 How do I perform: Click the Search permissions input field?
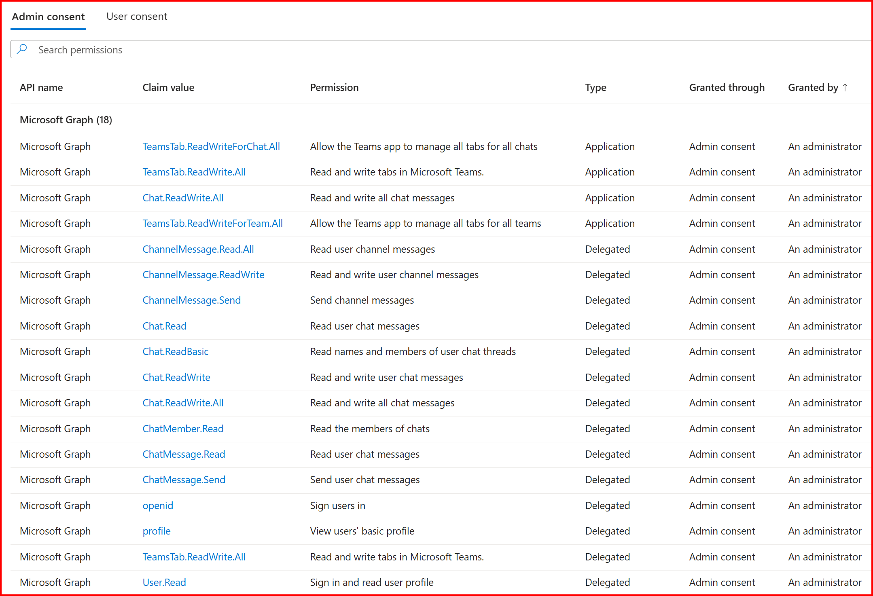click(243, 49)
